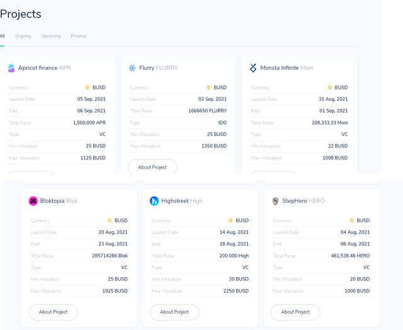
Task: Click Highstreet end date 18 Aug, 2021
Action: pyautogui.click(x=234, y=244)
